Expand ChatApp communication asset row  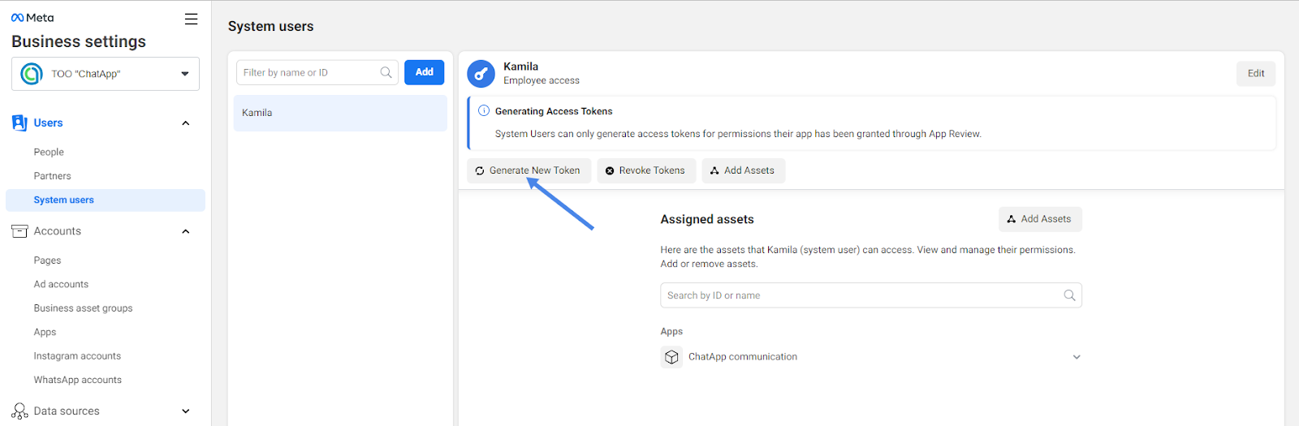pos(1077,357)
